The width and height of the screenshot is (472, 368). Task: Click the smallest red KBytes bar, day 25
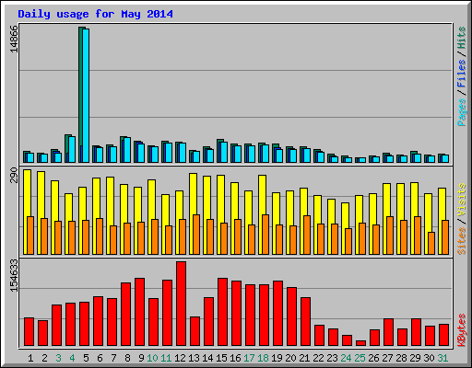tap(360, 343)
